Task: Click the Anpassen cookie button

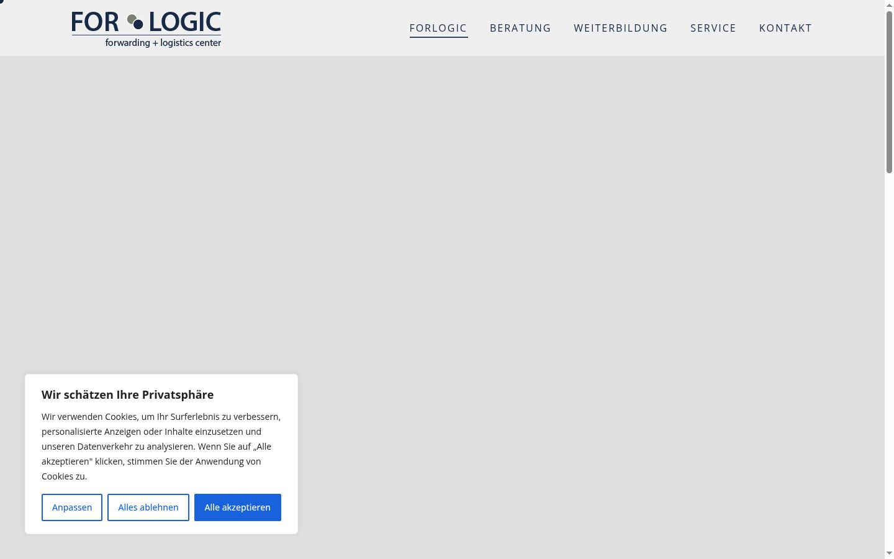Action: (x=72, y=507)
